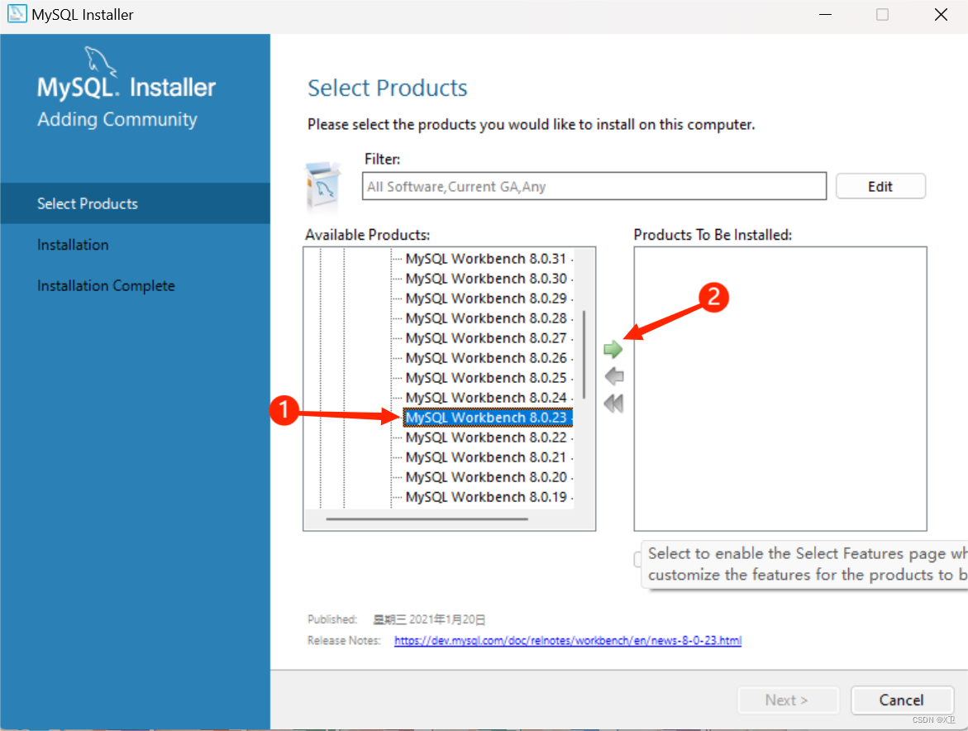Click the green add-product right arrow
This screenshot has width=968, height=731.
(613, 350)
